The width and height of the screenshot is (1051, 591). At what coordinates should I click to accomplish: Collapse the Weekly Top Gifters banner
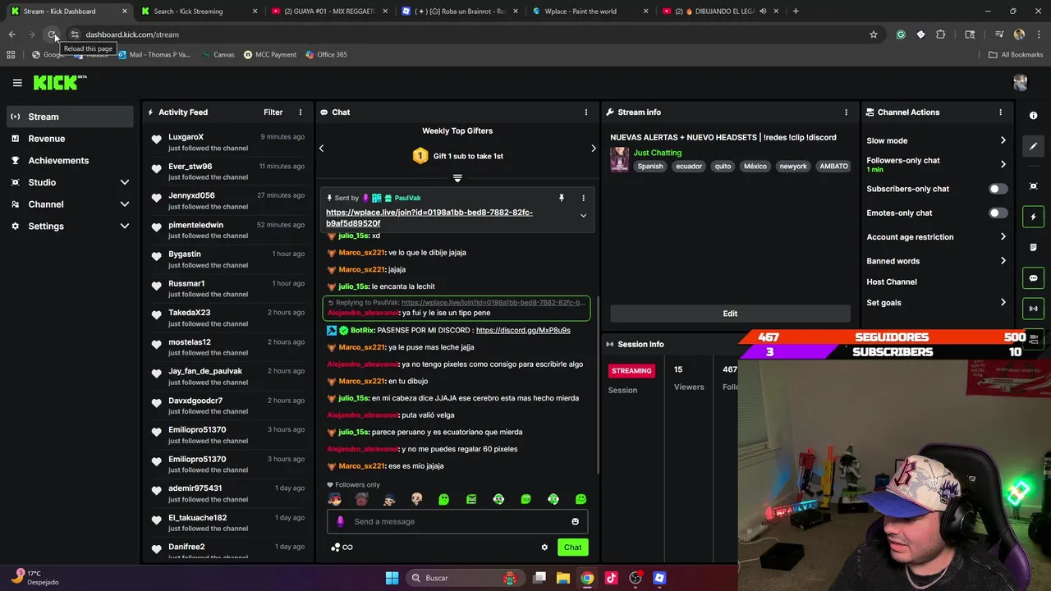point(457,178)
